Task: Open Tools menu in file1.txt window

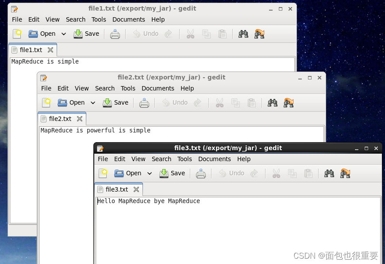Action: 99,19
